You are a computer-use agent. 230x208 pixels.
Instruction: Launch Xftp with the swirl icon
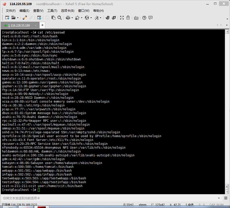(108, 18)
